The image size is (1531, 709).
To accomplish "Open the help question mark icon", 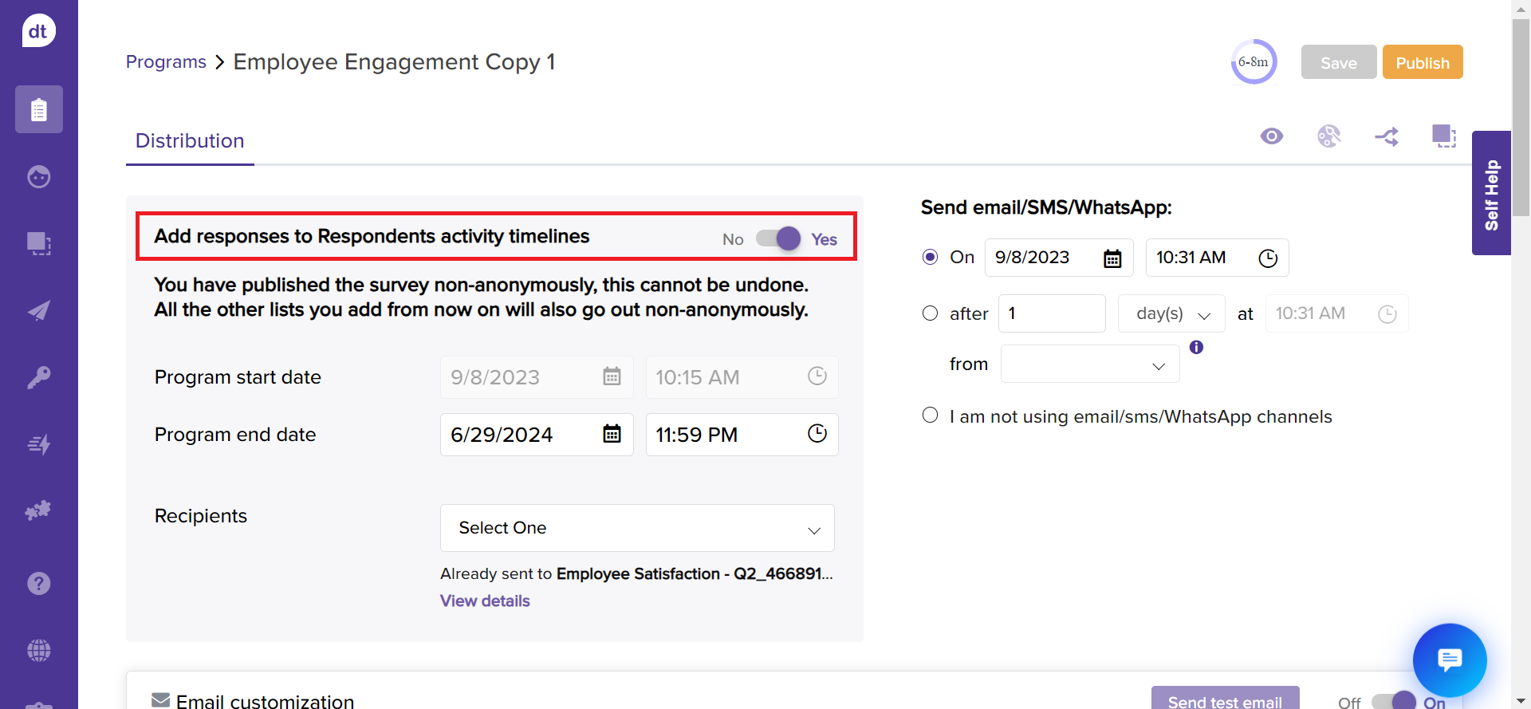I will (38, 584).
